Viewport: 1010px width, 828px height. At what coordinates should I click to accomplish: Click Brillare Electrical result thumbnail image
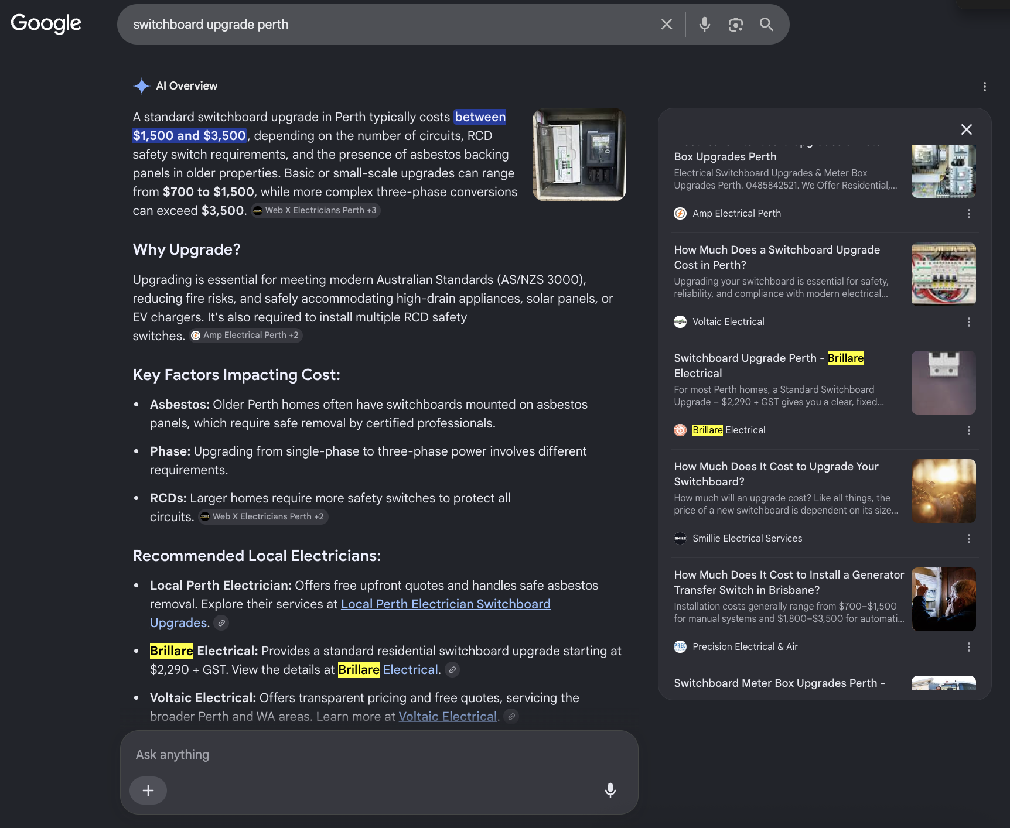pos(944,382)
